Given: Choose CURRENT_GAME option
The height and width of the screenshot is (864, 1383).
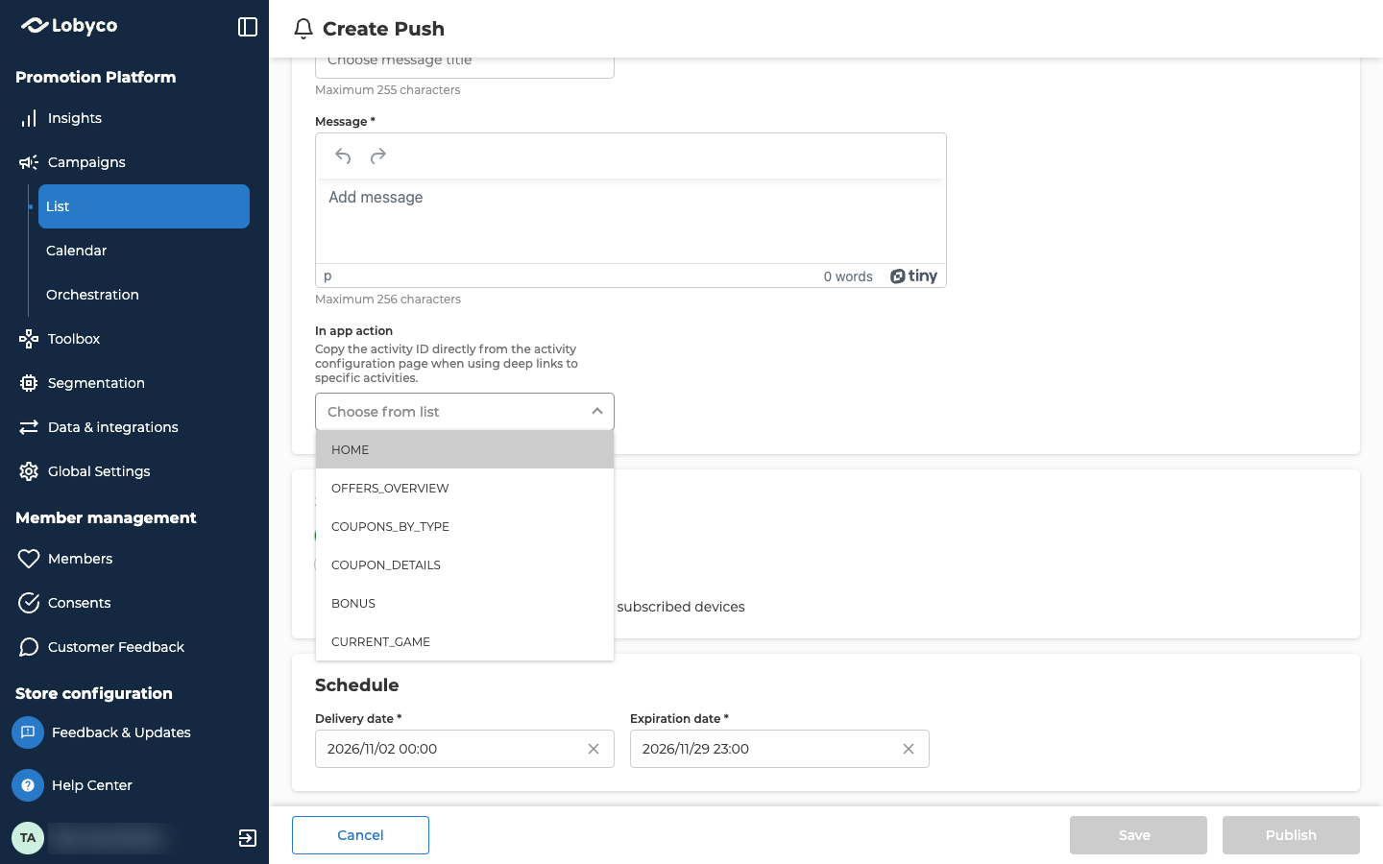Looking at the screenshot, I should point(465,641).
